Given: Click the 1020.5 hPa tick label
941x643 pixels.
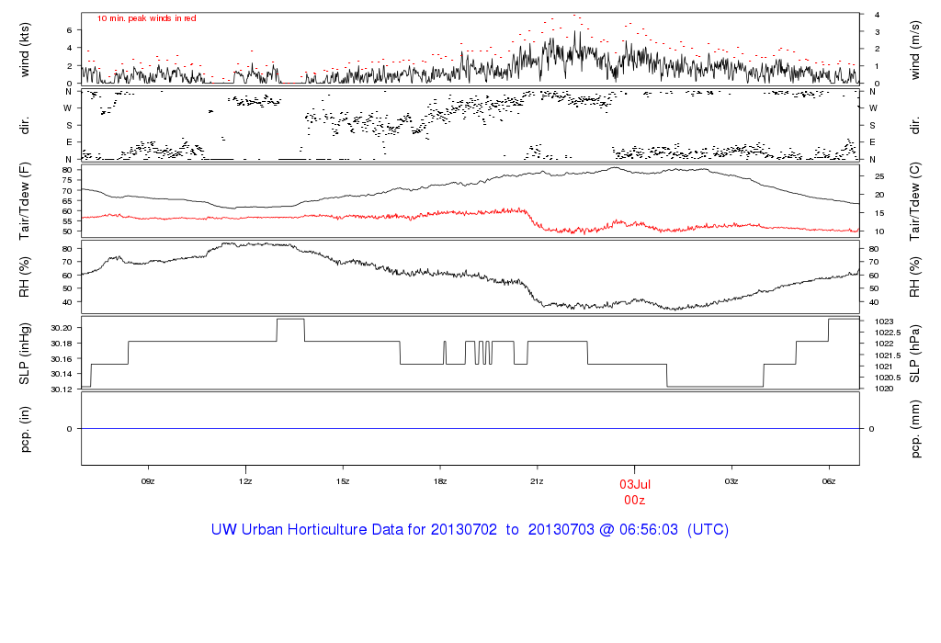Looking at the screenshot, I should click(888, 378).
